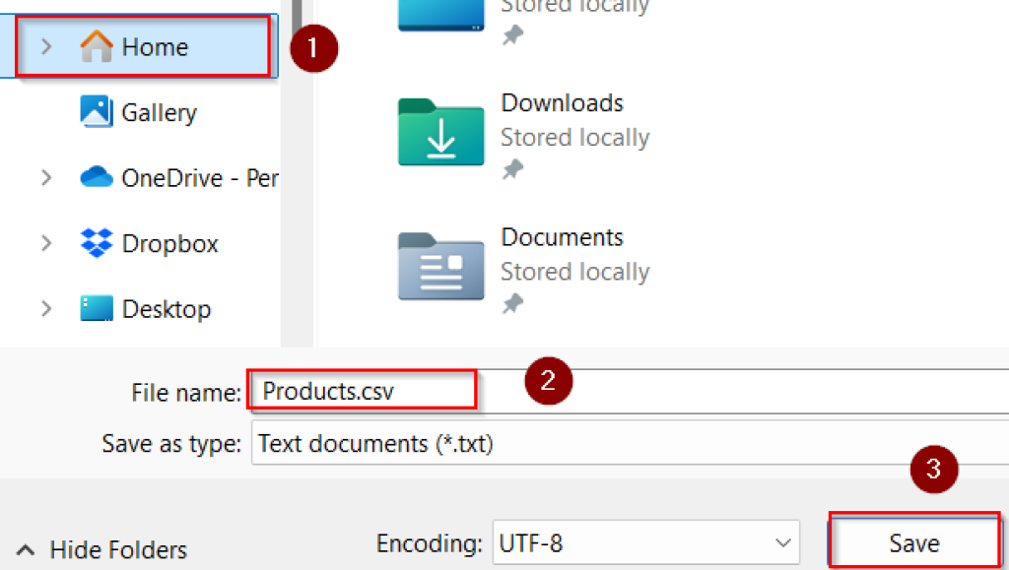Screen dimensions: 1009x570
Task: Click the teal folder icon above Downloads
Action: [439, 15]
